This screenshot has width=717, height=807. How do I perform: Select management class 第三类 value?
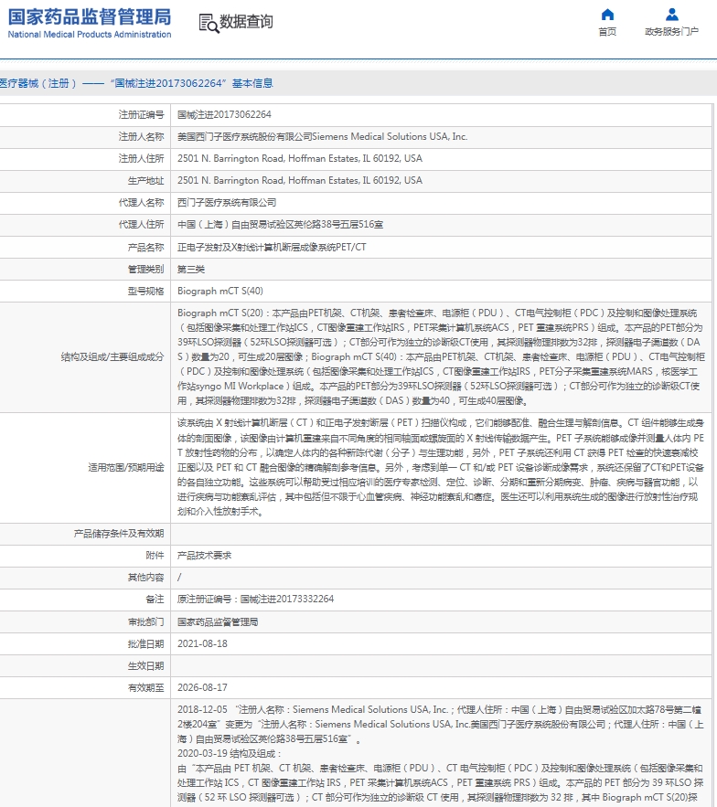click(x=191, y=270)
